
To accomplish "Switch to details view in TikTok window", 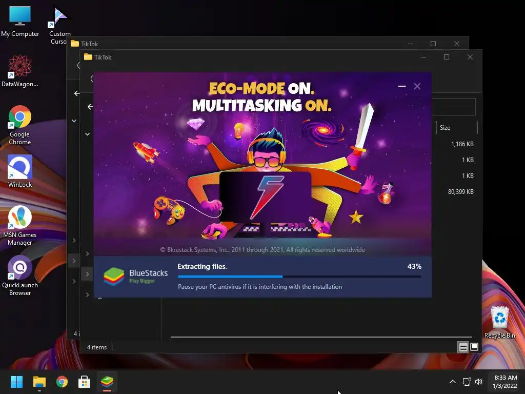I will point(463,347).
